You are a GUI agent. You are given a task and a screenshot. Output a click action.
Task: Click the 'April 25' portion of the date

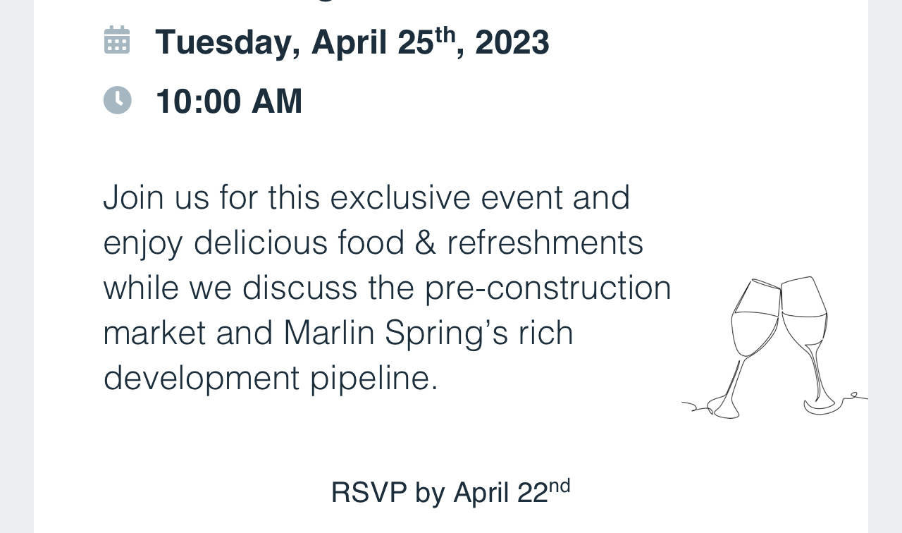(372, 43)
